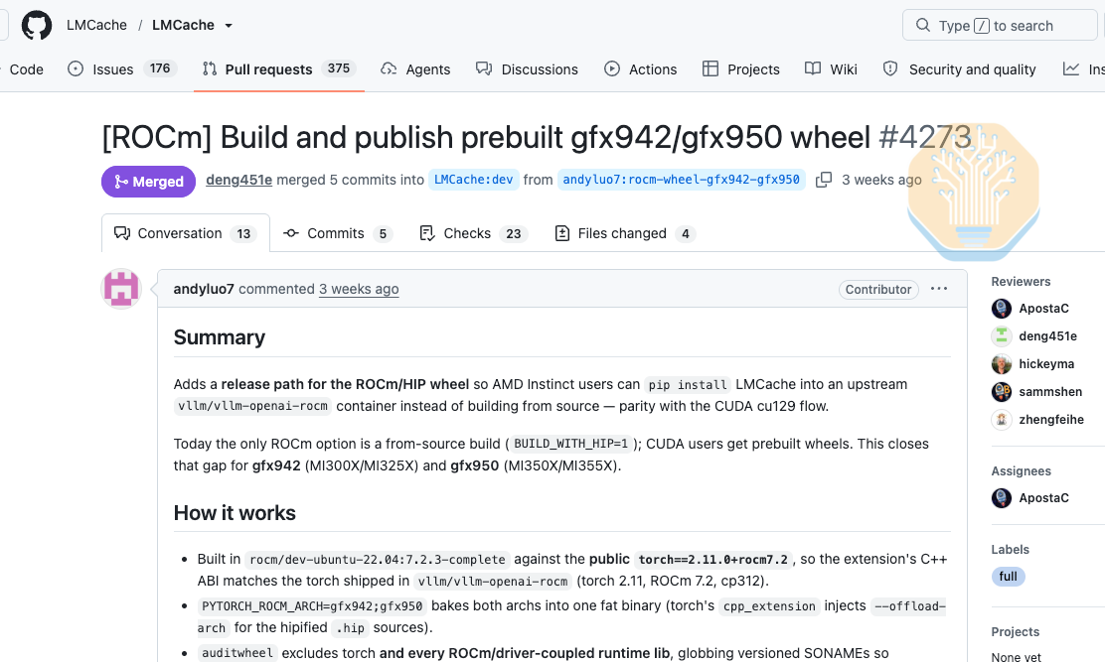
Task: Click the BUILD_WITH_HIP=1 code snippet
Action: [x=570, y=444]
